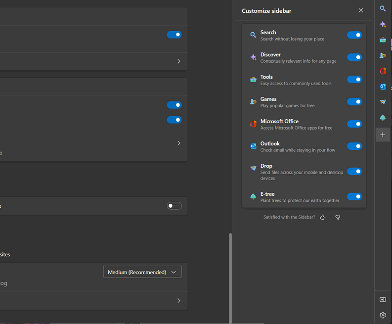The width and height of the screenshot is (392, 324).
Task: Give thumbs up for the Sidebar
Action: tap(322, 217)
